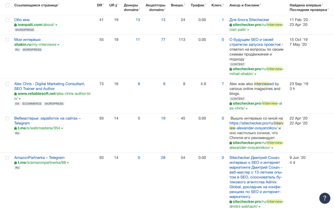Click the lock icon beside ivanpalii.com/about/
334x208 pixels.
pos(16,25)
